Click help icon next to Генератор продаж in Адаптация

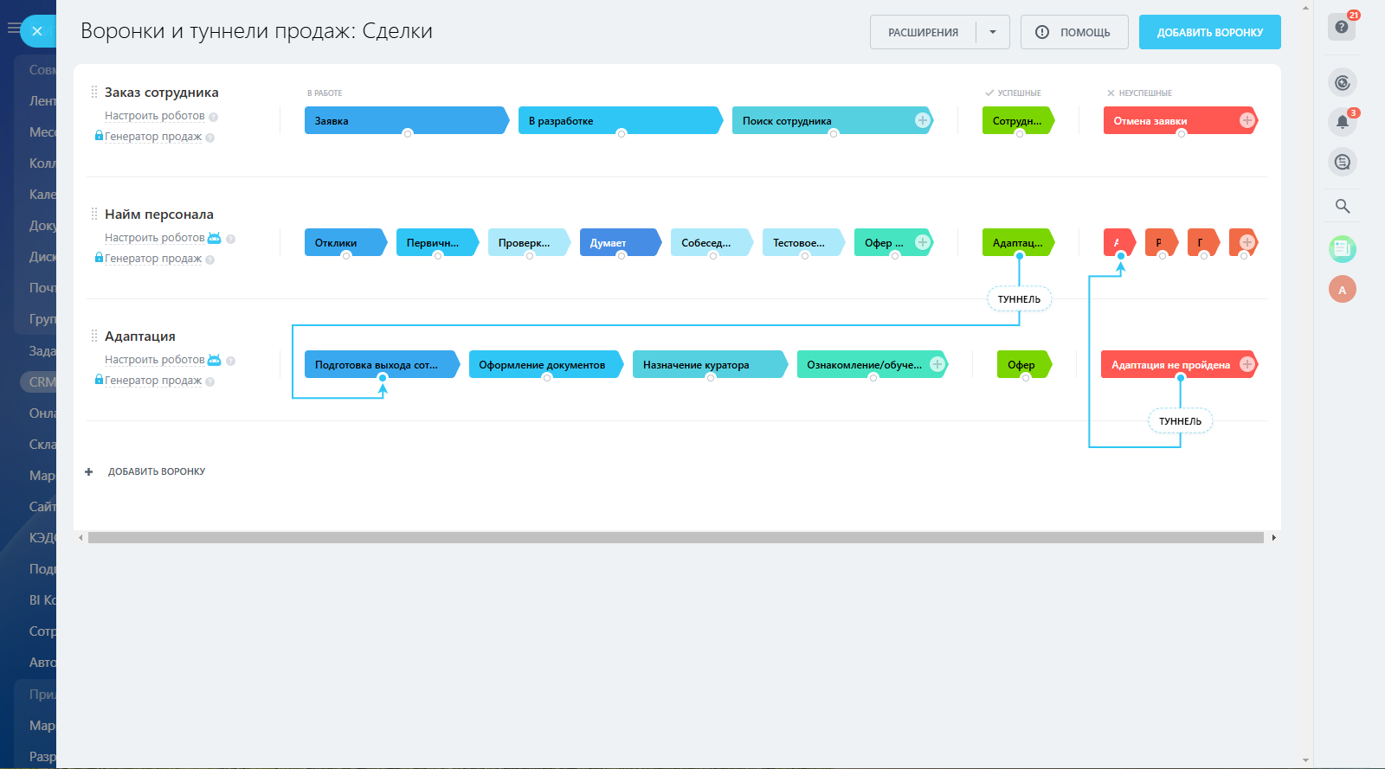210,381
